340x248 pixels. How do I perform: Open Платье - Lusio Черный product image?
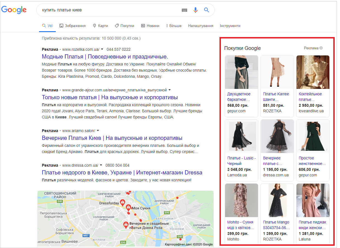(x=242, y=136)
